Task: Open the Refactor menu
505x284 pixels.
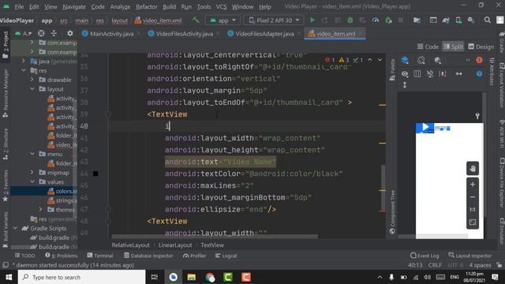Action: tap(146, 7)
